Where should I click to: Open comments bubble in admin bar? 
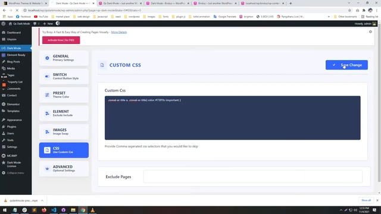[36, 24]
